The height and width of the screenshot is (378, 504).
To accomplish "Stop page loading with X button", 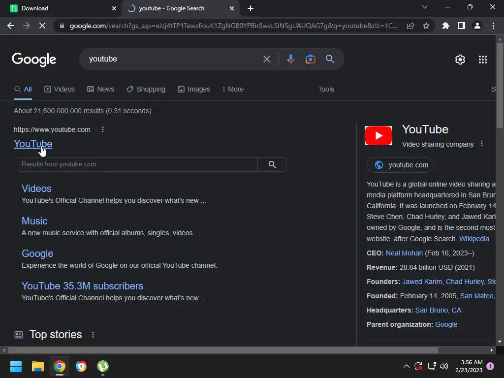I will point(42,26).
